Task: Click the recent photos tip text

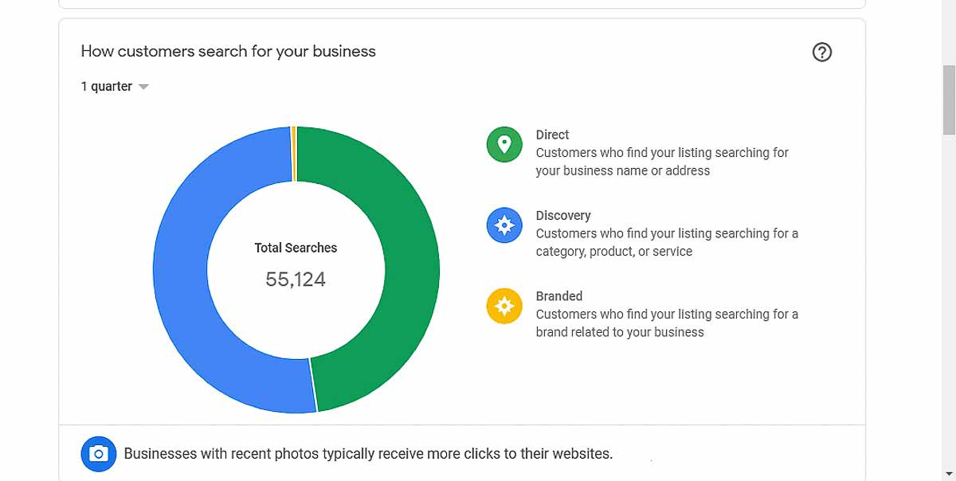Action: 368,454
